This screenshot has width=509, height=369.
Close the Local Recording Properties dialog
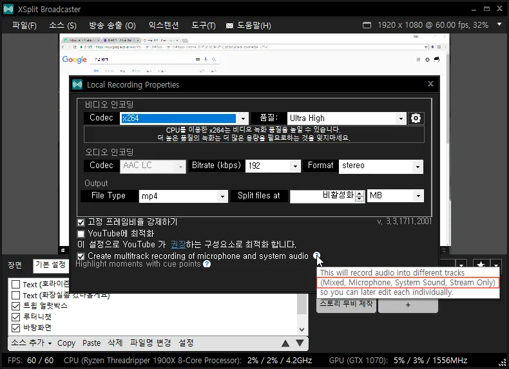(431, 84)
